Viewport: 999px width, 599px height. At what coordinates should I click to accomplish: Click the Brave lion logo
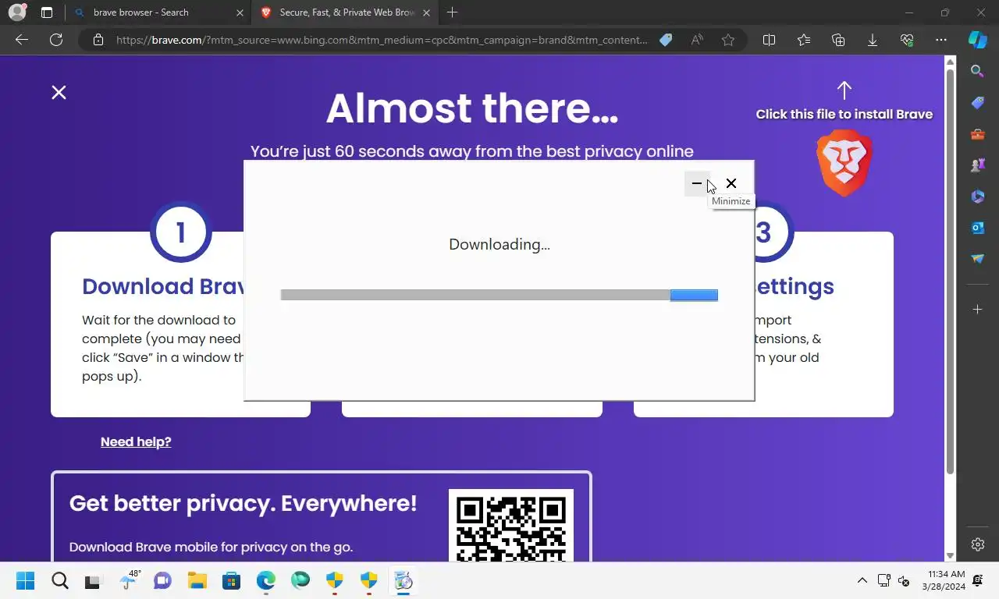(x=844, y=163)
